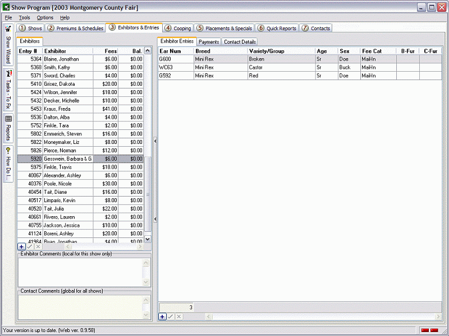Select exhibitor Poole, Nicole
This screenshot has width=449, height=336.
pos(80,184)
